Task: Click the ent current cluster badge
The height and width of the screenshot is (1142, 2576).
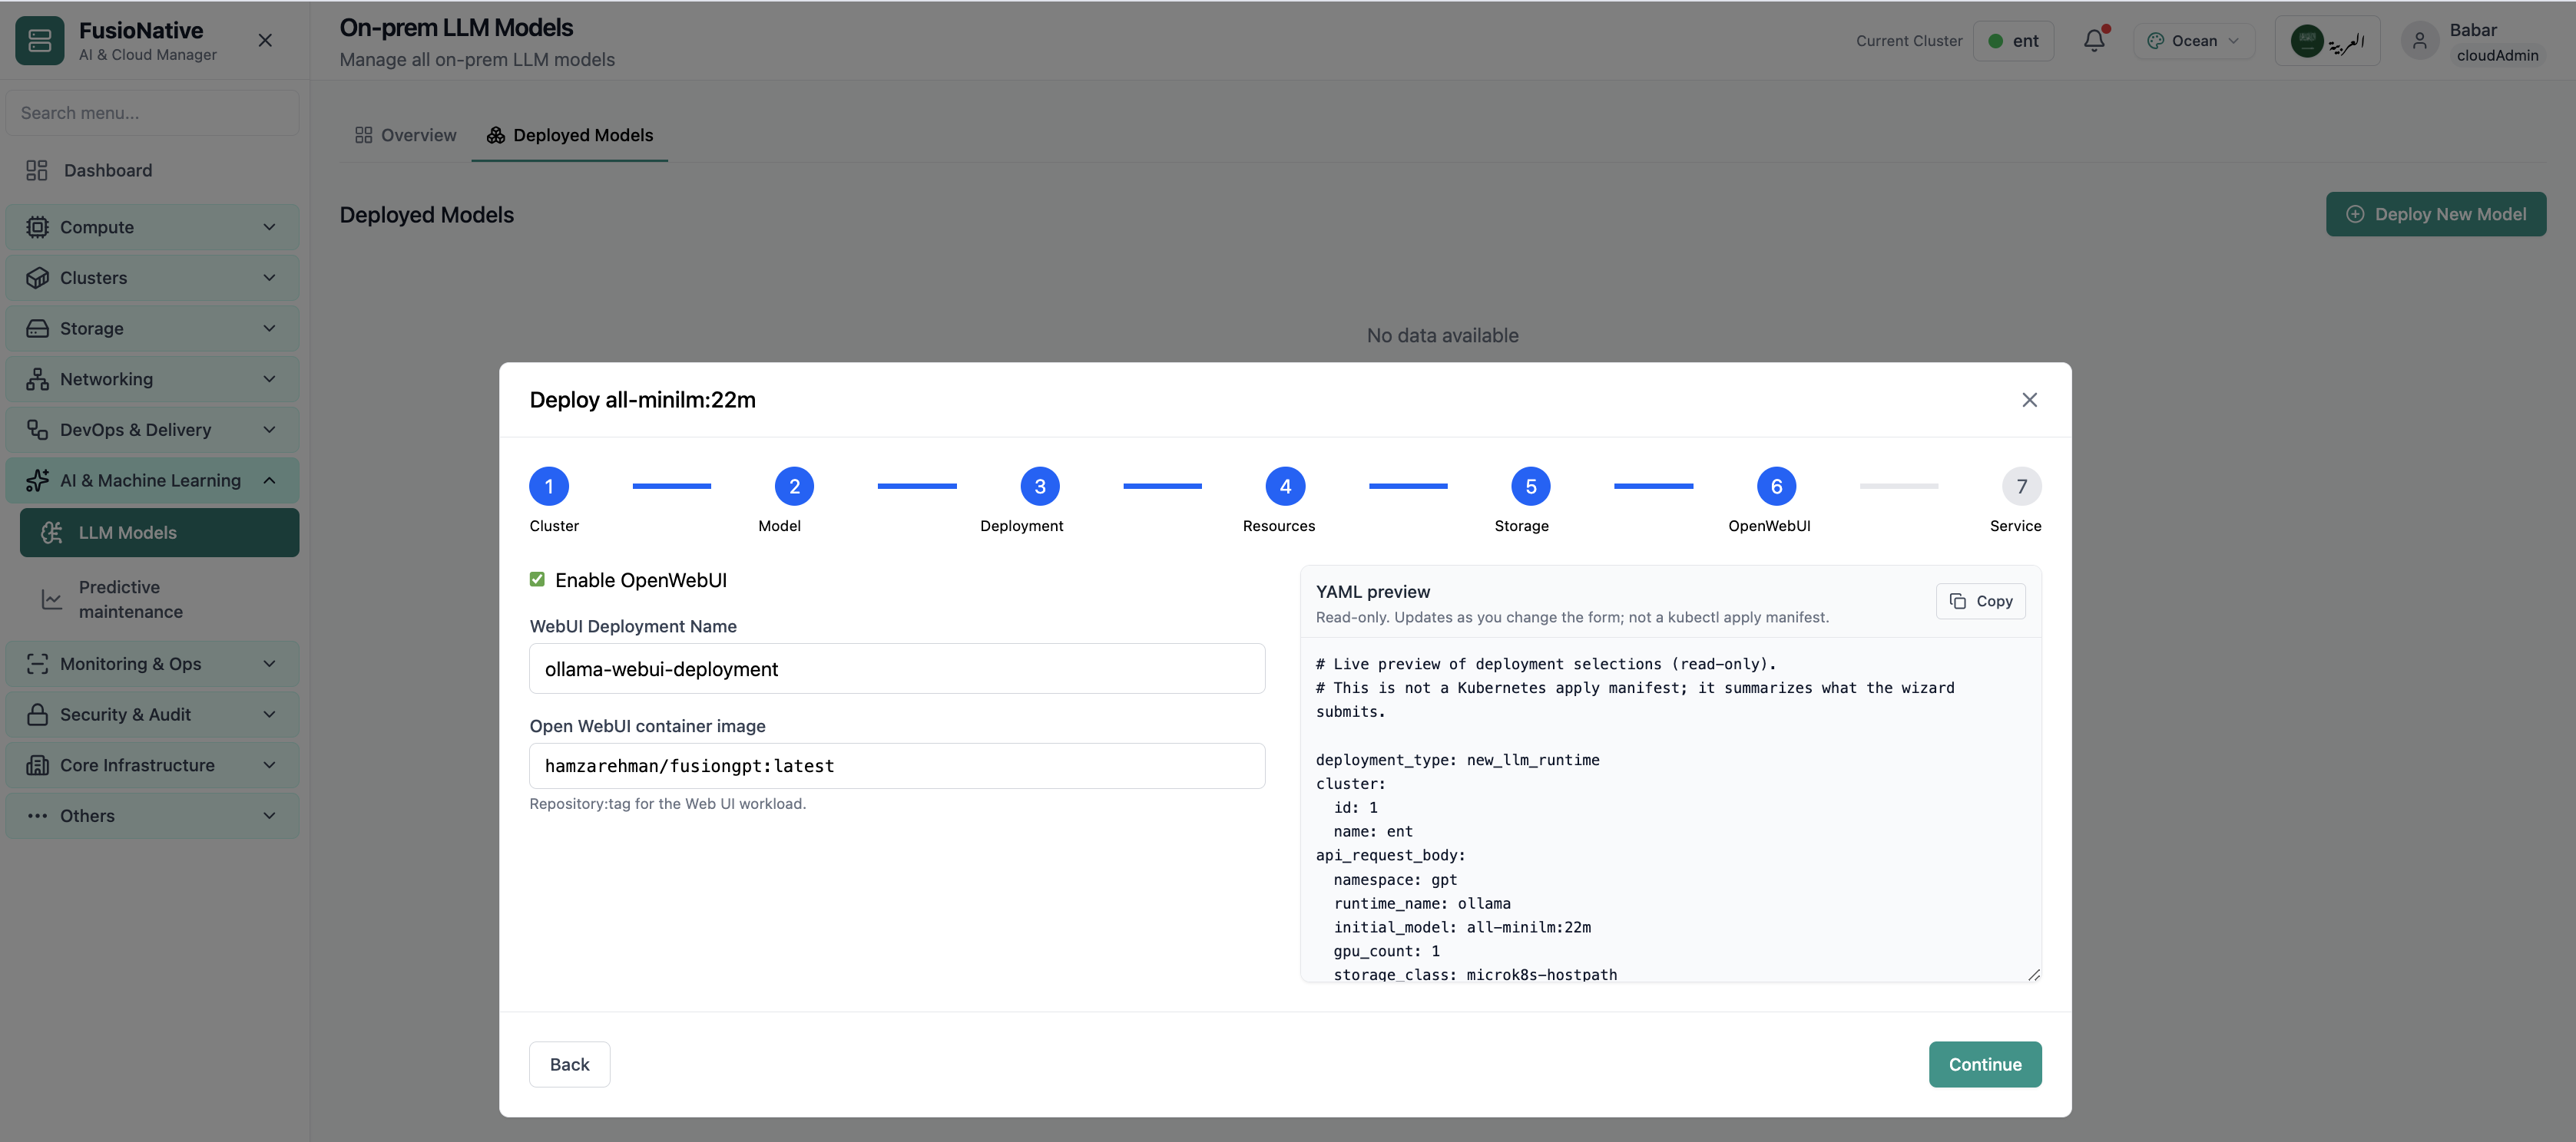Action: [2013, 41]
